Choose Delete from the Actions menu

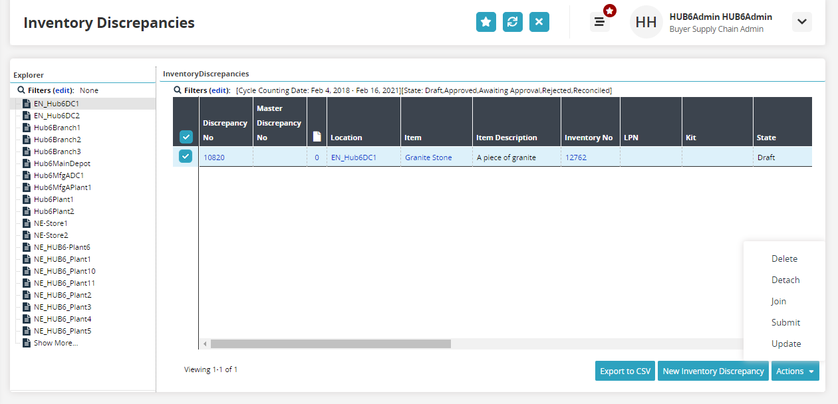(784, 258)
